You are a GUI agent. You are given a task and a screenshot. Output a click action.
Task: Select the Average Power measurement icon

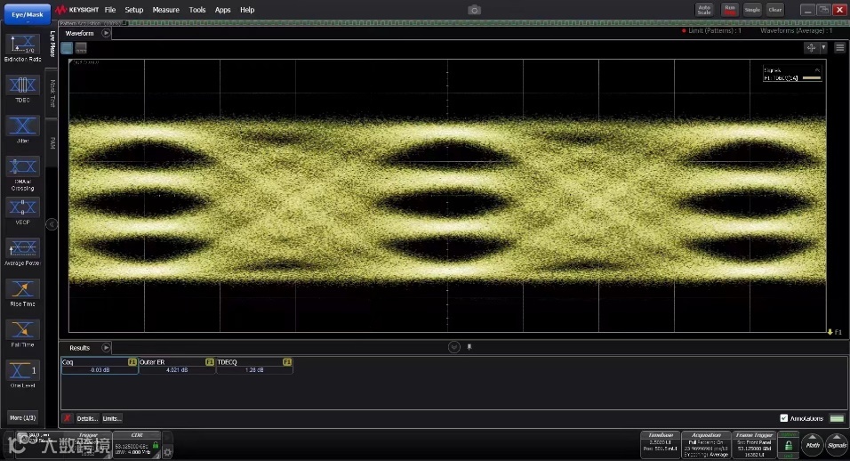tap(22, 248)
